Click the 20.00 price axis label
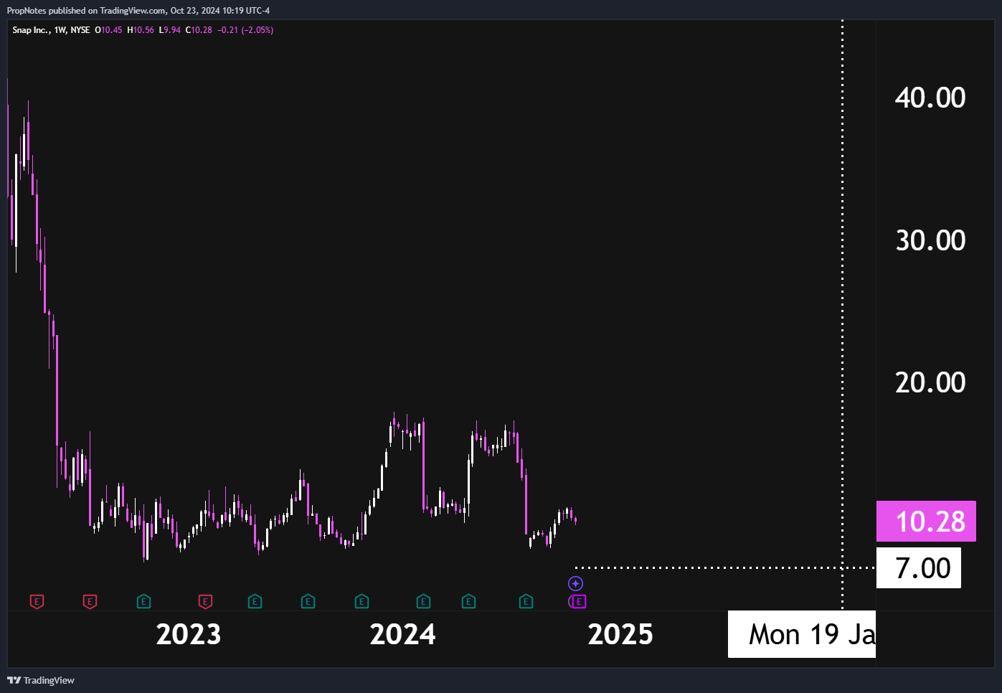The image size is (1002, 693). tap(930, 382)
